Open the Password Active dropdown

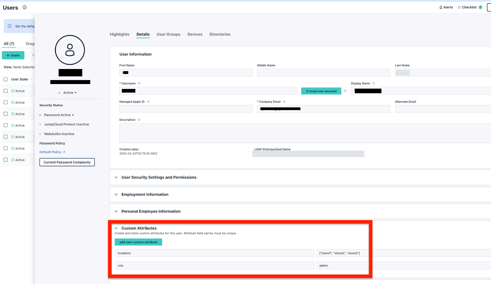(59, 115)
